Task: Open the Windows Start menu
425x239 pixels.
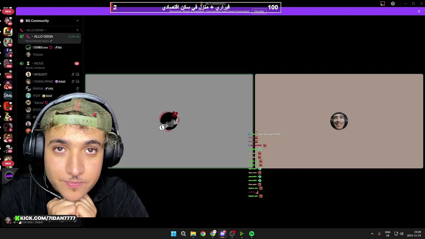Action: tap(174, 234)
